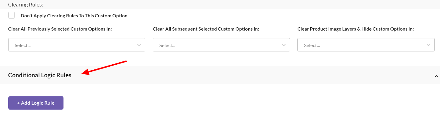The width and height of the screenshot is (440, 124).
Task: Click chevron arrow of Product Image Layers dropdown
Action: click(428, 45)
